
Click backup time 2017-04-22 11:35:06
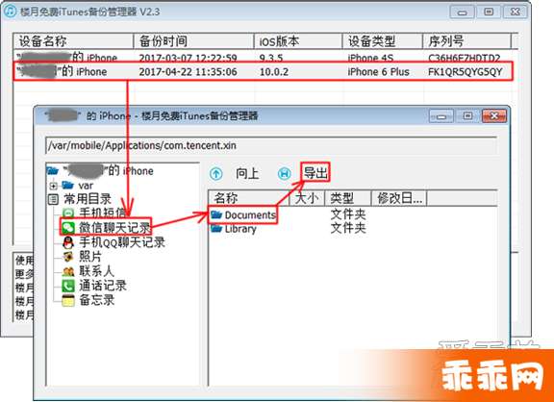[188, 72]
